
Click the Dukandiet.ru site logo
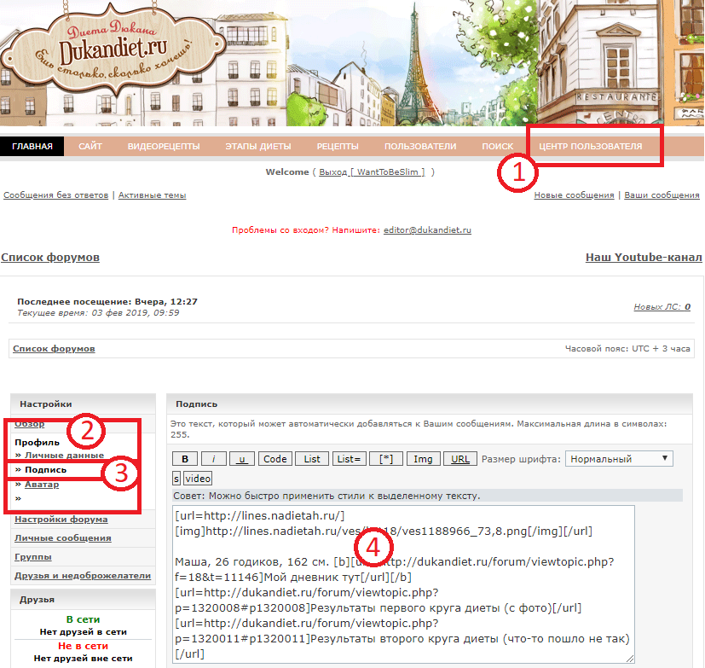113,49
